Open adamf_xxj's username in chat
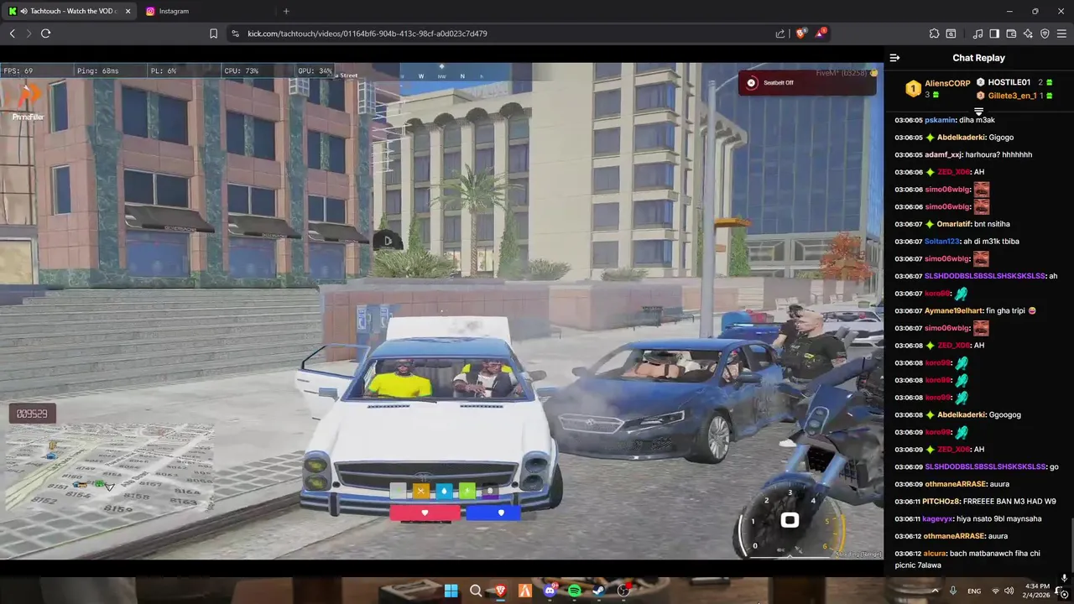The width and height of the screenshot is (1074, 604). [943, 154]
